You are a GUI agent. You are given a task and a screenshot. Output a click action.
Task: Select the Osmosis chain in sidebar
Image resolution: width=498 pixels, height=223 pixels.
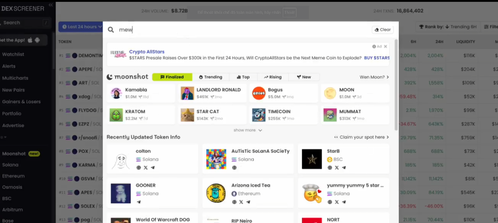pos(12,187)
